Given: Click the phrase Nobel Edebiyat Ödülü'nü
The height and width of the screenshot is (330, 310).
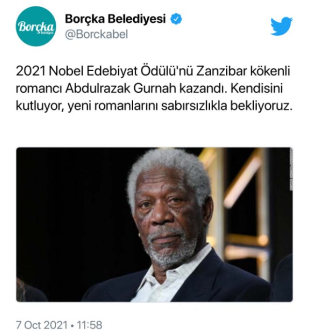Looking at the screenshot, I should coord(121,71).
